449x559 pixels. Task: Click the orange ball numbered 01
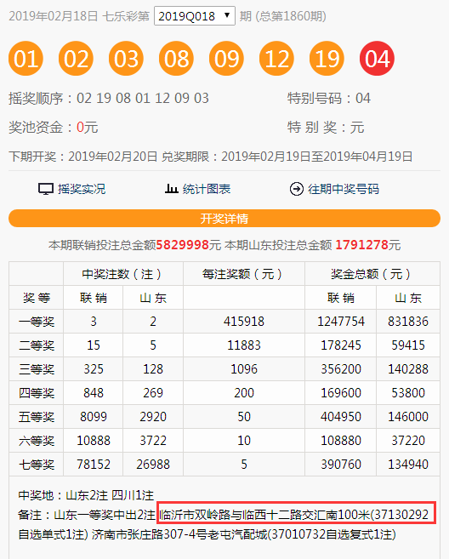pos(26,59)
